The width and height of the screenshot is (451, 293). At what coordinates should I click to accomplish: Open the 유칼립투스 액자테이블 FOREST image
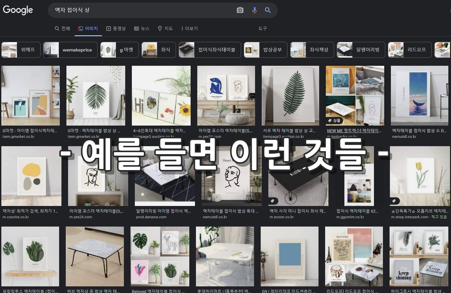point(30,256)
